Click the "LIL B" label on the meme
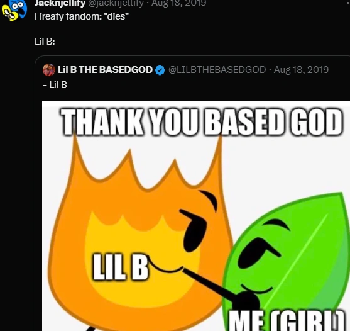The height and width of the screenshot is (331, 350). pyautogui.click(x=121, y=267)
